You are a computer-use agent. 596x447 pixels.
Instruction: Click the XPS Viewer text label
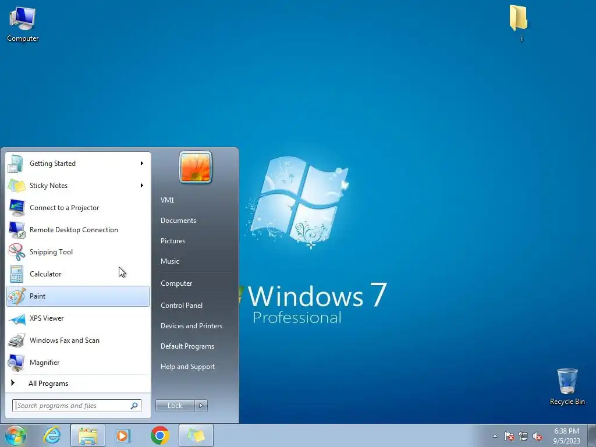tap(47, 318)
